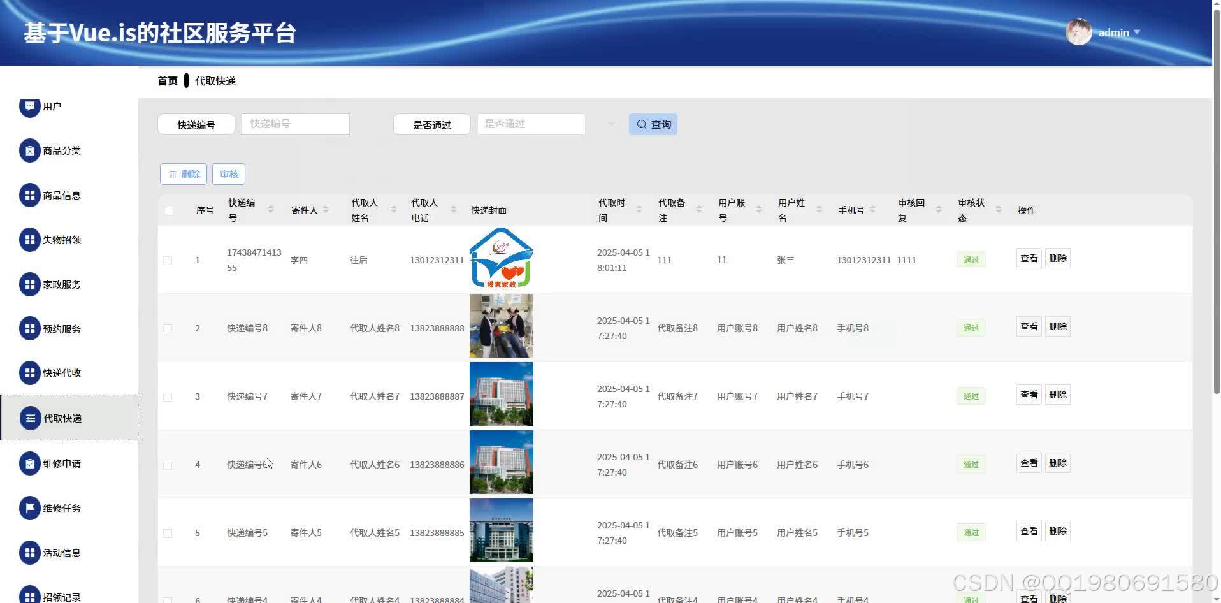Image resolution: width=1221 pixels, height=603 pixels.
Task: Open 维修申请 menu item
Action: pos(69,463)
